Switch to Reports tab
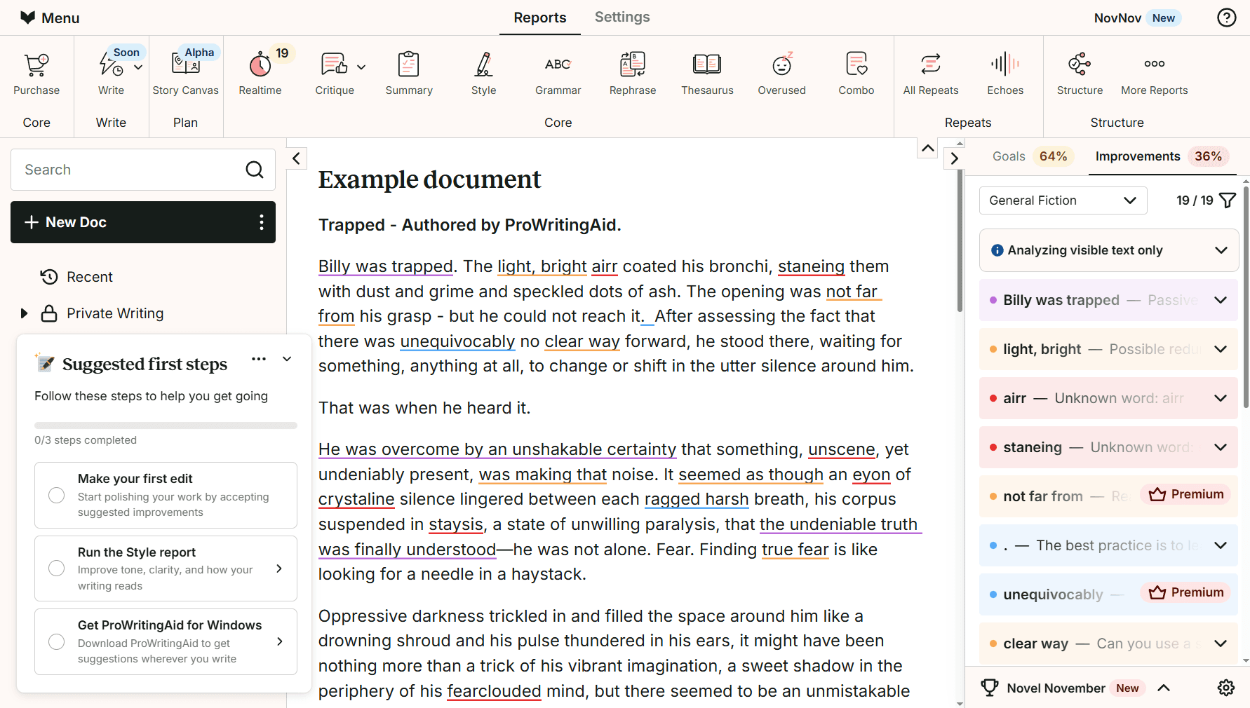The height and width of the screenshot is (708, 1250). coord(539,18)
